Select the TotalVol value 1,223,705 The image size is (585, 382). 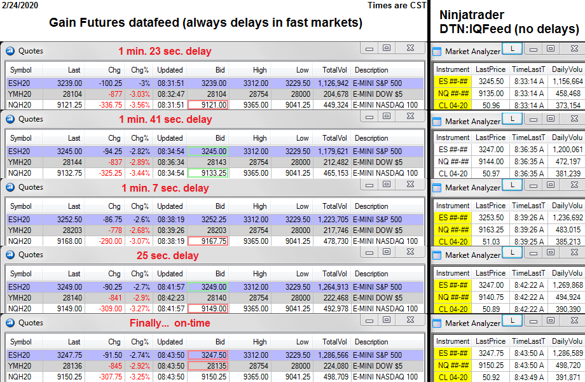point(333,220)
